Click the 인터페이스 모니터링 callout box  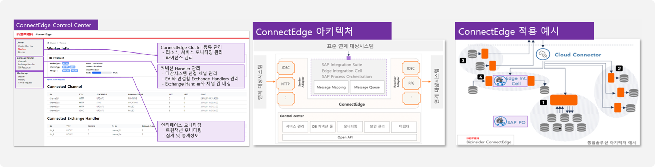(201, 131)
